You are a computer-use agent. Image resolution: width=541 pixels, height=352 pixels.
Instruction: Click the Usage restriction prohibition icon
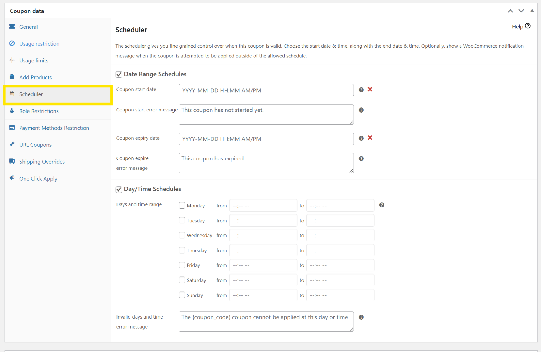pos(12,43)
